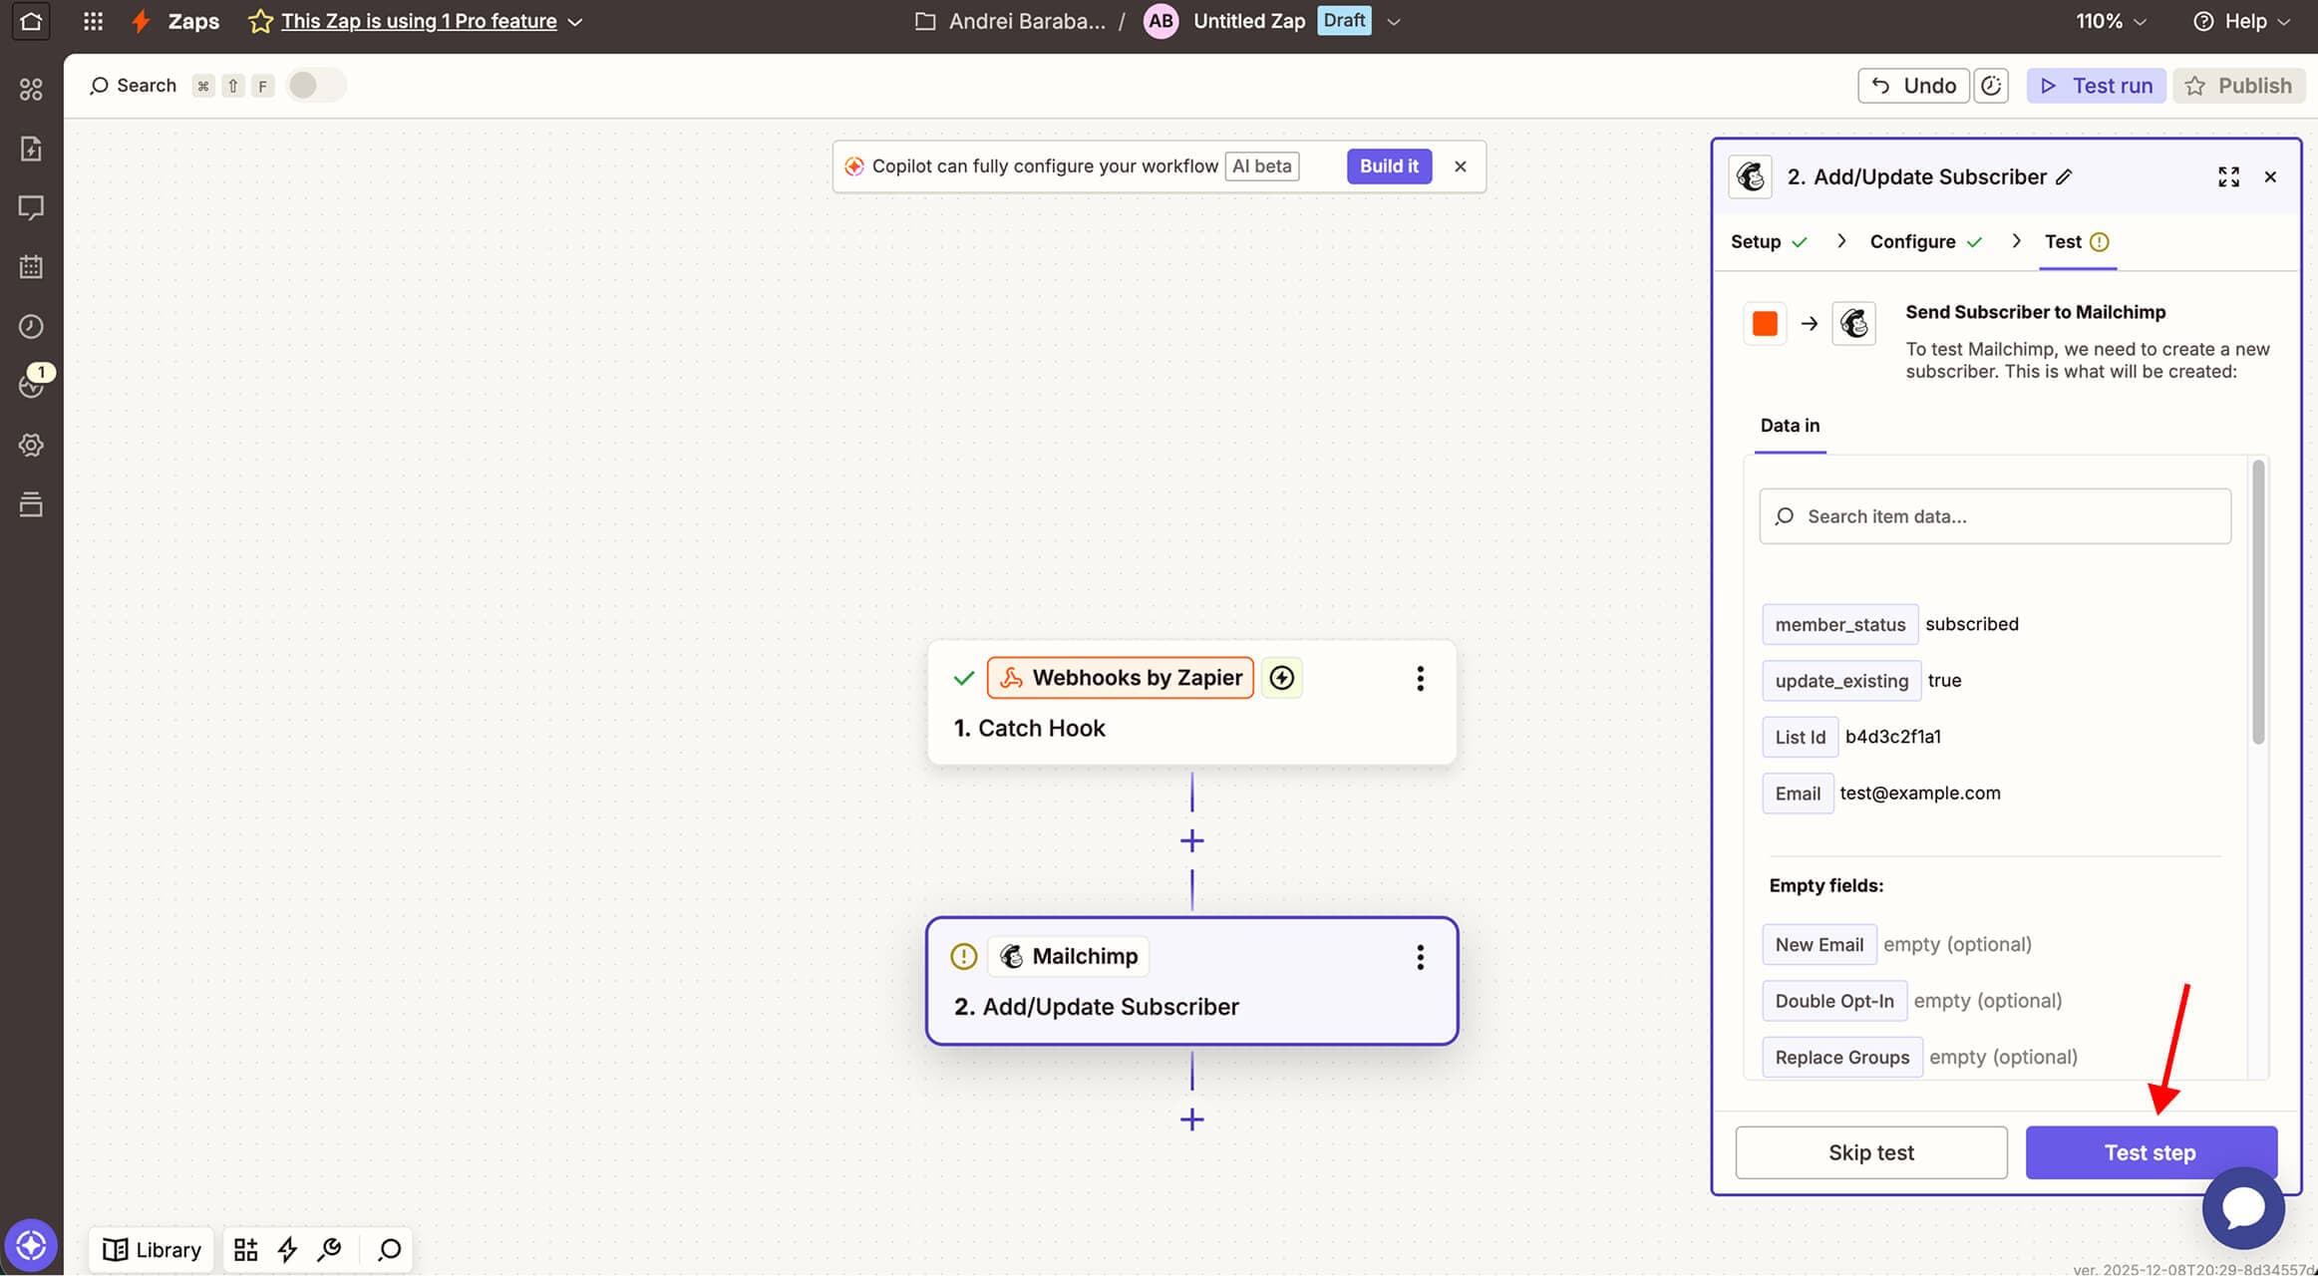Image resolution: width=2318 pixels, height=1276 pixels.
Task: Open the three-dot menu on the Mailchimp step
Action: tap(1420, 957)
